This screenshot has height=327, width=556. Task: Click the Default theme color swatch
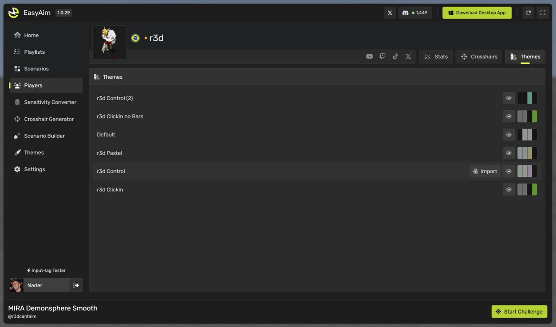[527, 134]
